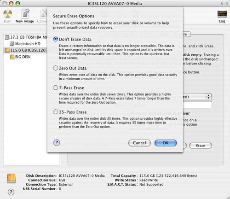Click the orange BIG DISK icon

coord(12,57)
